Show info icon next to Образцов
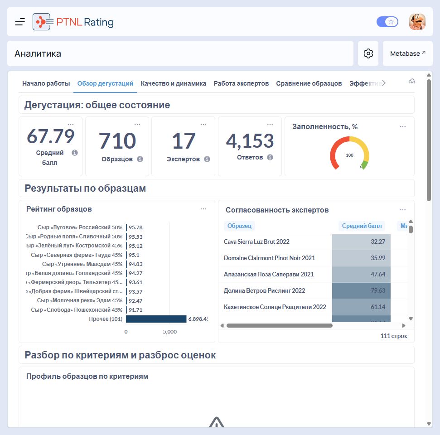 tap(140, 159)
